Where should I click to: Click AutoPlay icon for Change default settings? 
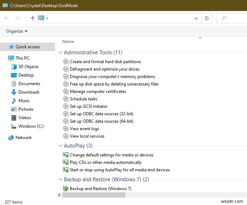66,155
